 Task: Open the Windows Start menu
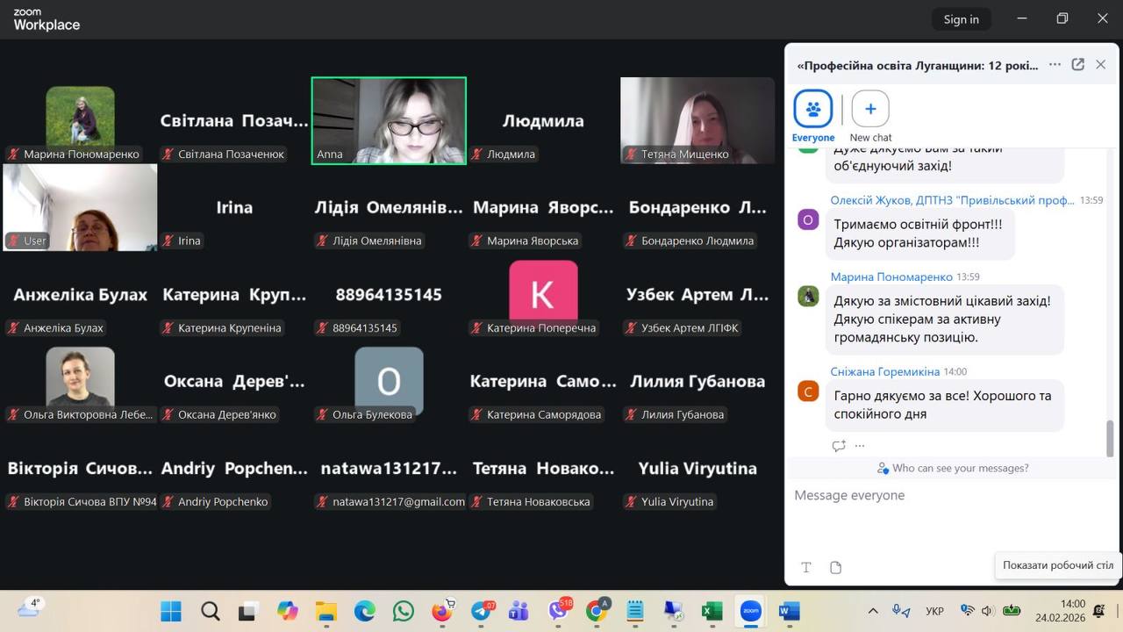[x=171, y=611]
